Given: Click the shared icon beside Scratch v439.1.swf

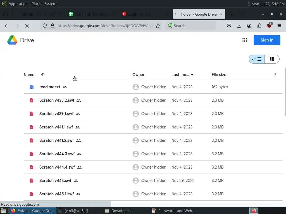Looking at the screenshot, I should click(x=78, y=114).
